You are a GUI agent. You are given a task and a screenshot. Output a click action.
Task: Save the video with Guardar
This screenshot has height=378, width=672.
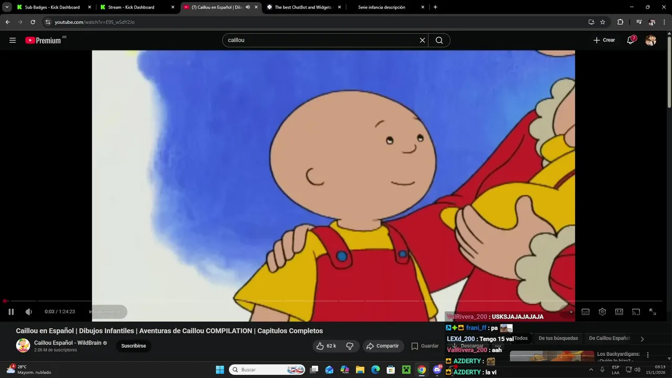click(425, 346)
